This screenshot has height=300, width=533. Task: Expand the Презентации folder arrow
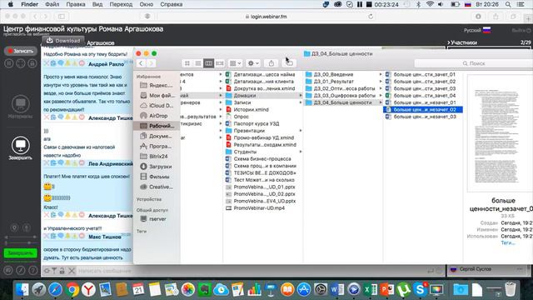(301, 131)
